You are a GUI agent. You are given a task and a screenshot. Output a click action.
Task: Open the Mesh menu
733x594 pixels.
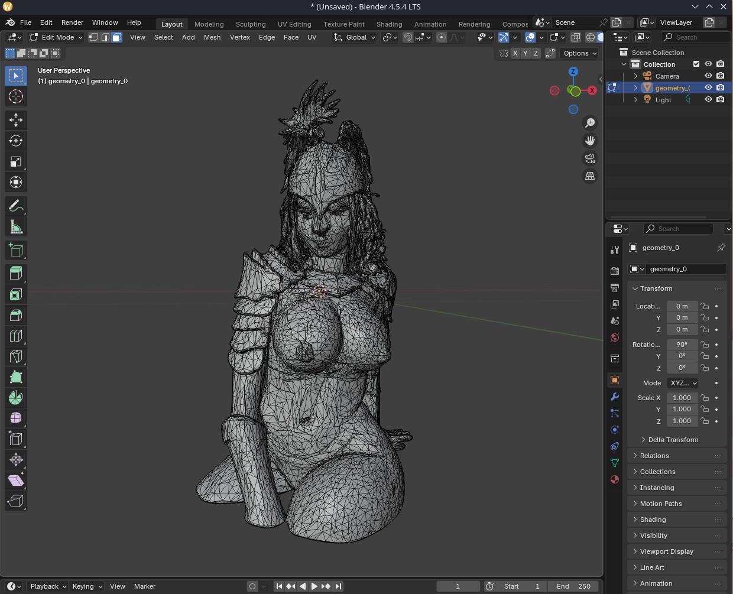[212, 37]
